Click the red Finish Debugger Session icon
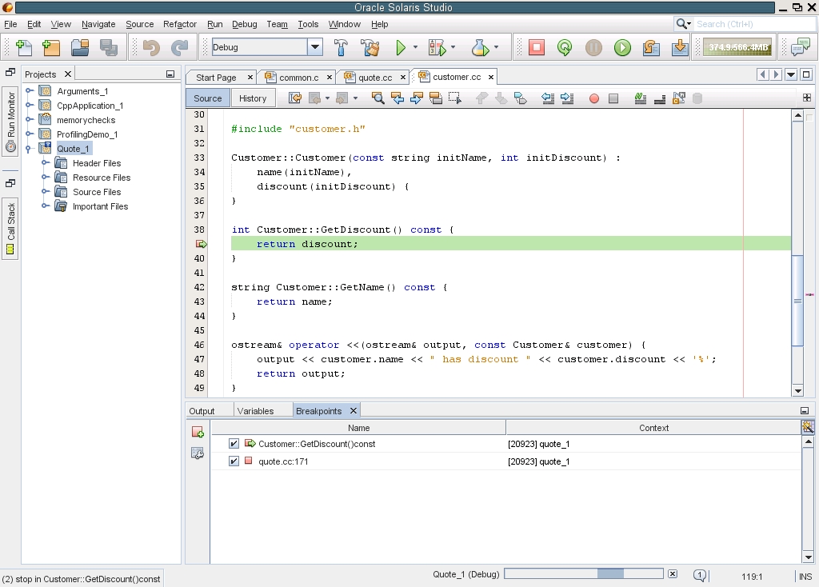 (x=537, y=47)
